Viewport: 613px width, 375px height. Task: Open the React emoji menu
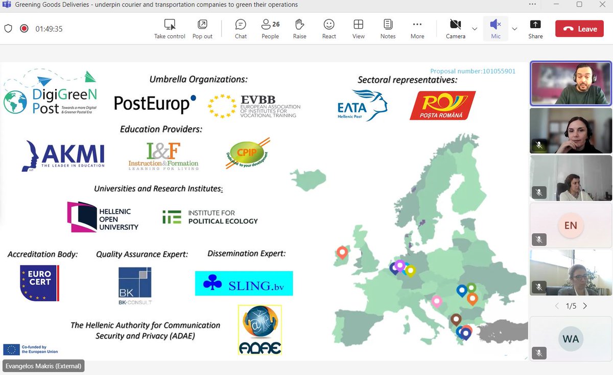(x=329, y=29)
